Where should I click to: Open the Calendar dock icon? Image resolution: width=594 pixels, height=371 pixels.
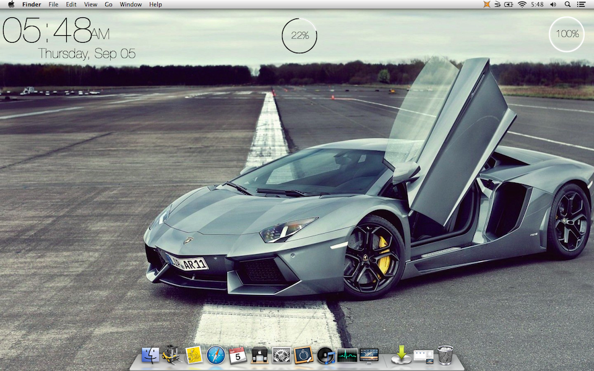click(238, 355)
